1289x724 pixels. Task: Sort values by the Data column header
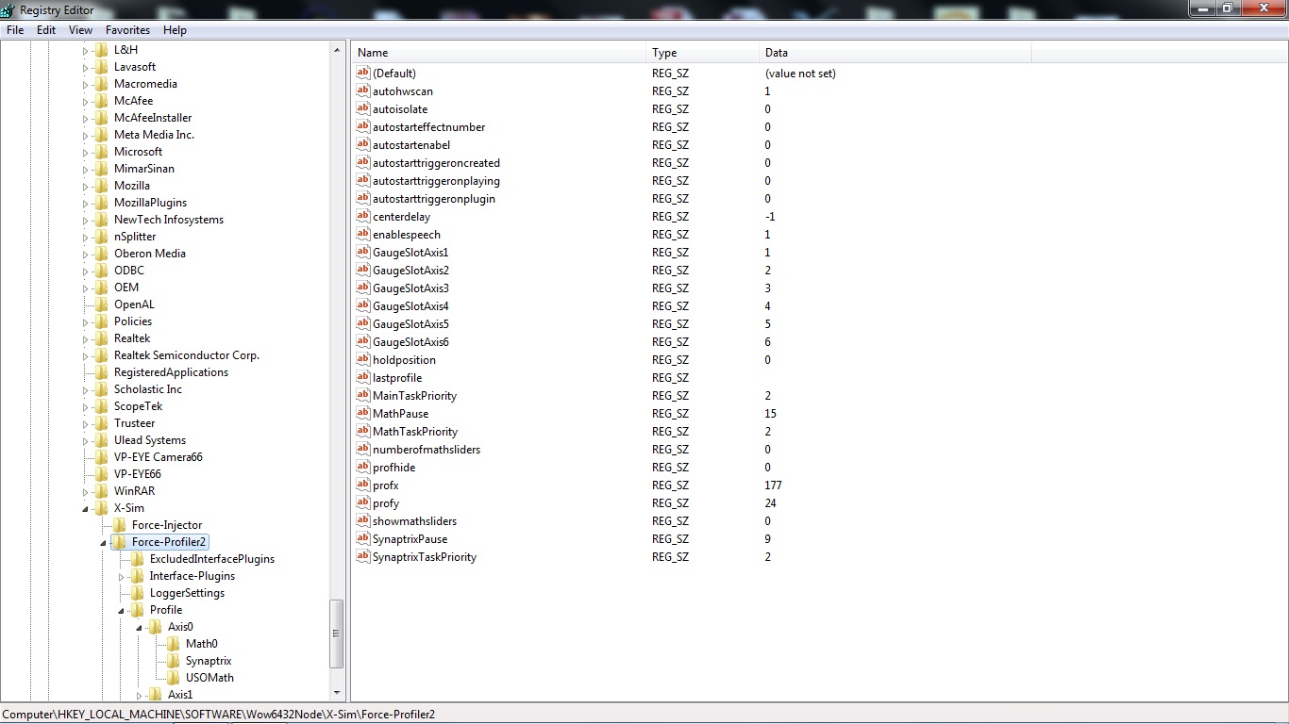click(896, 53)
